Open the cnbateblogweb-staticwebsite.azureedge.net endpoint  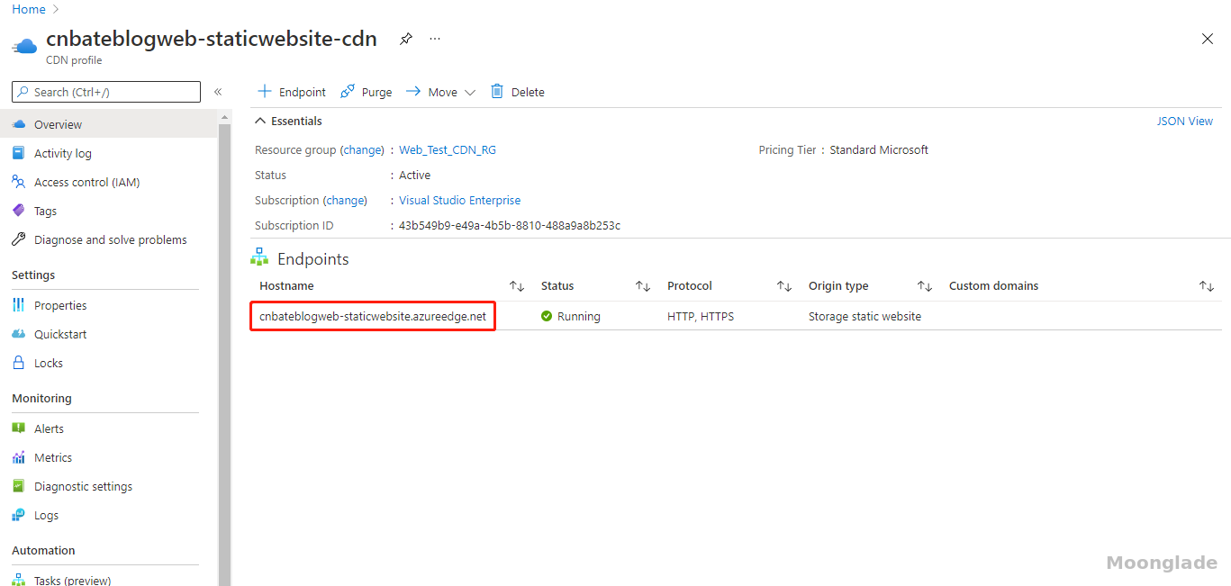[x=373, y=316]
